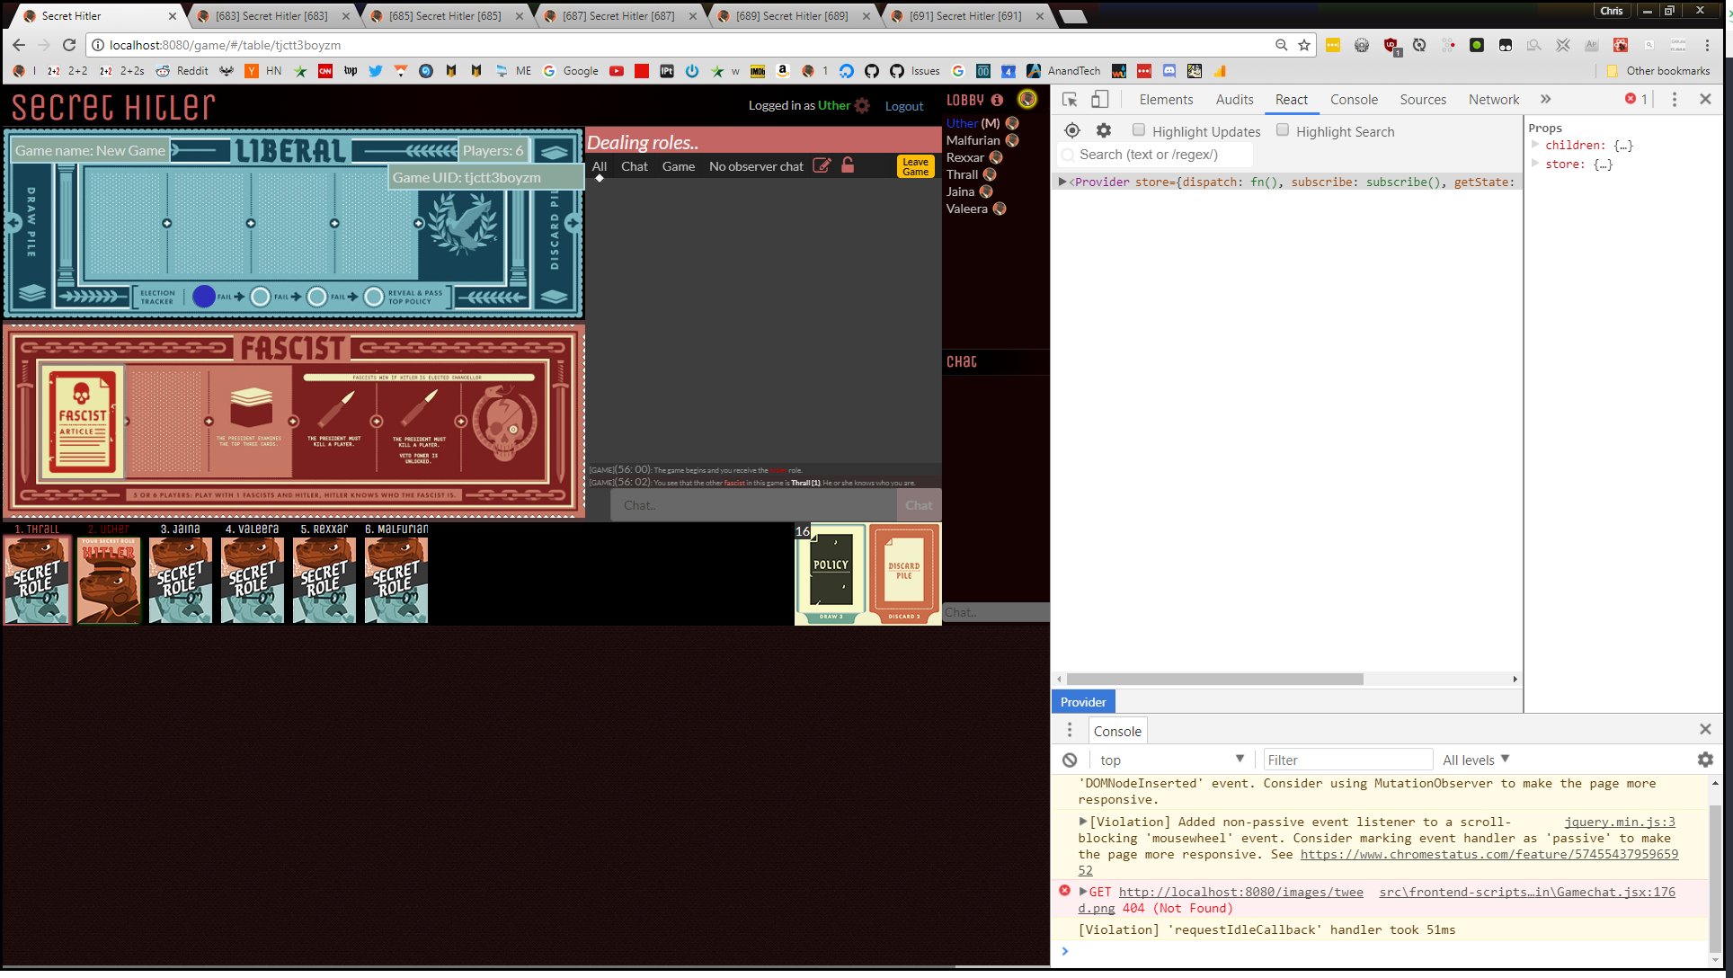
Task: Open the console drawer three-dot menu
Action: 1070,730
